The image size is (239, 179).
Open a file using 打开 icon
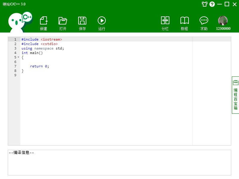[63, 23]
